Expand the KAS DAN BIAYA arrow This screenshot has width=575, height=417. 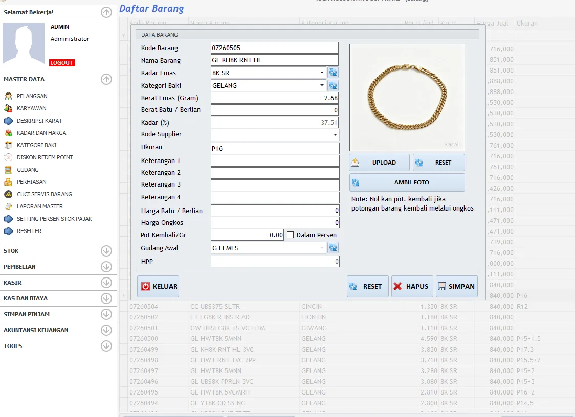point(106,298)
